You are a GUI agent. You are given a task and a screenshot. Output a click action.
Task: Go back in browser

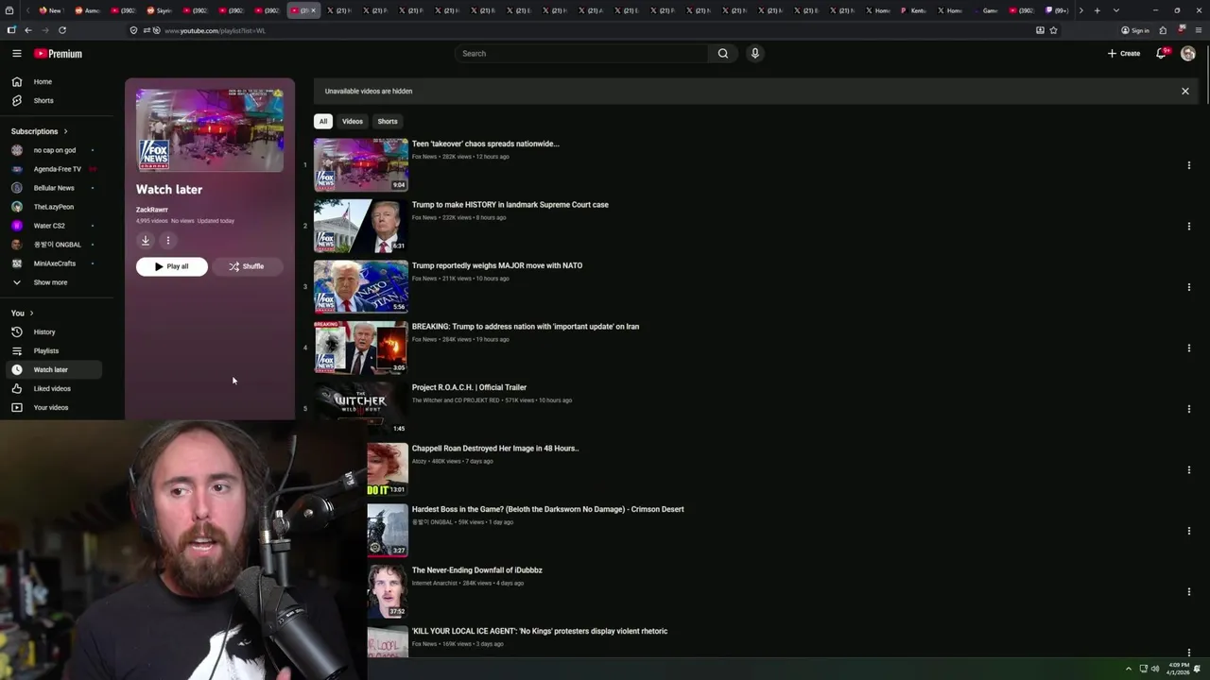pyautogui.click(x=28, y=30)
